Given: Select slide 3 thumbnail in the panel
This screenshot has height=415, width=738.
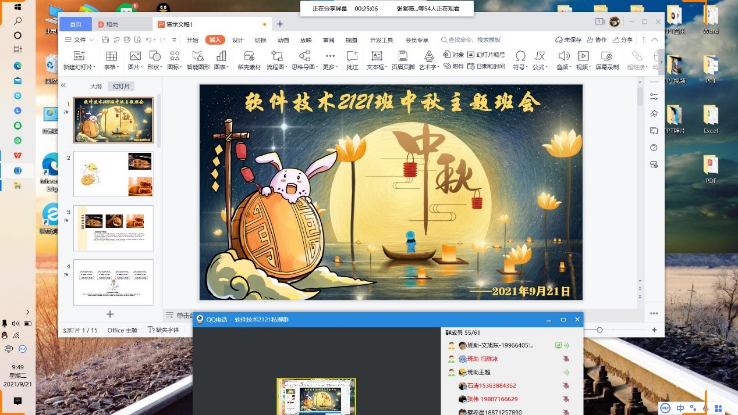Looking at the screenshot, I should (113, 228).
